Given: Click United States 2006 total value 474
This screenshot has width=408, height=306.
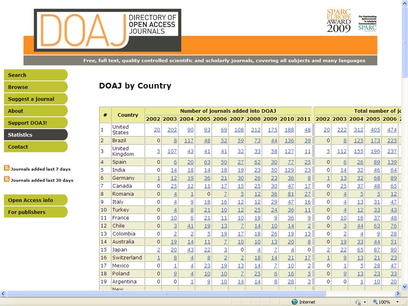Looking at the screenshot, I should tap(392, 130).
